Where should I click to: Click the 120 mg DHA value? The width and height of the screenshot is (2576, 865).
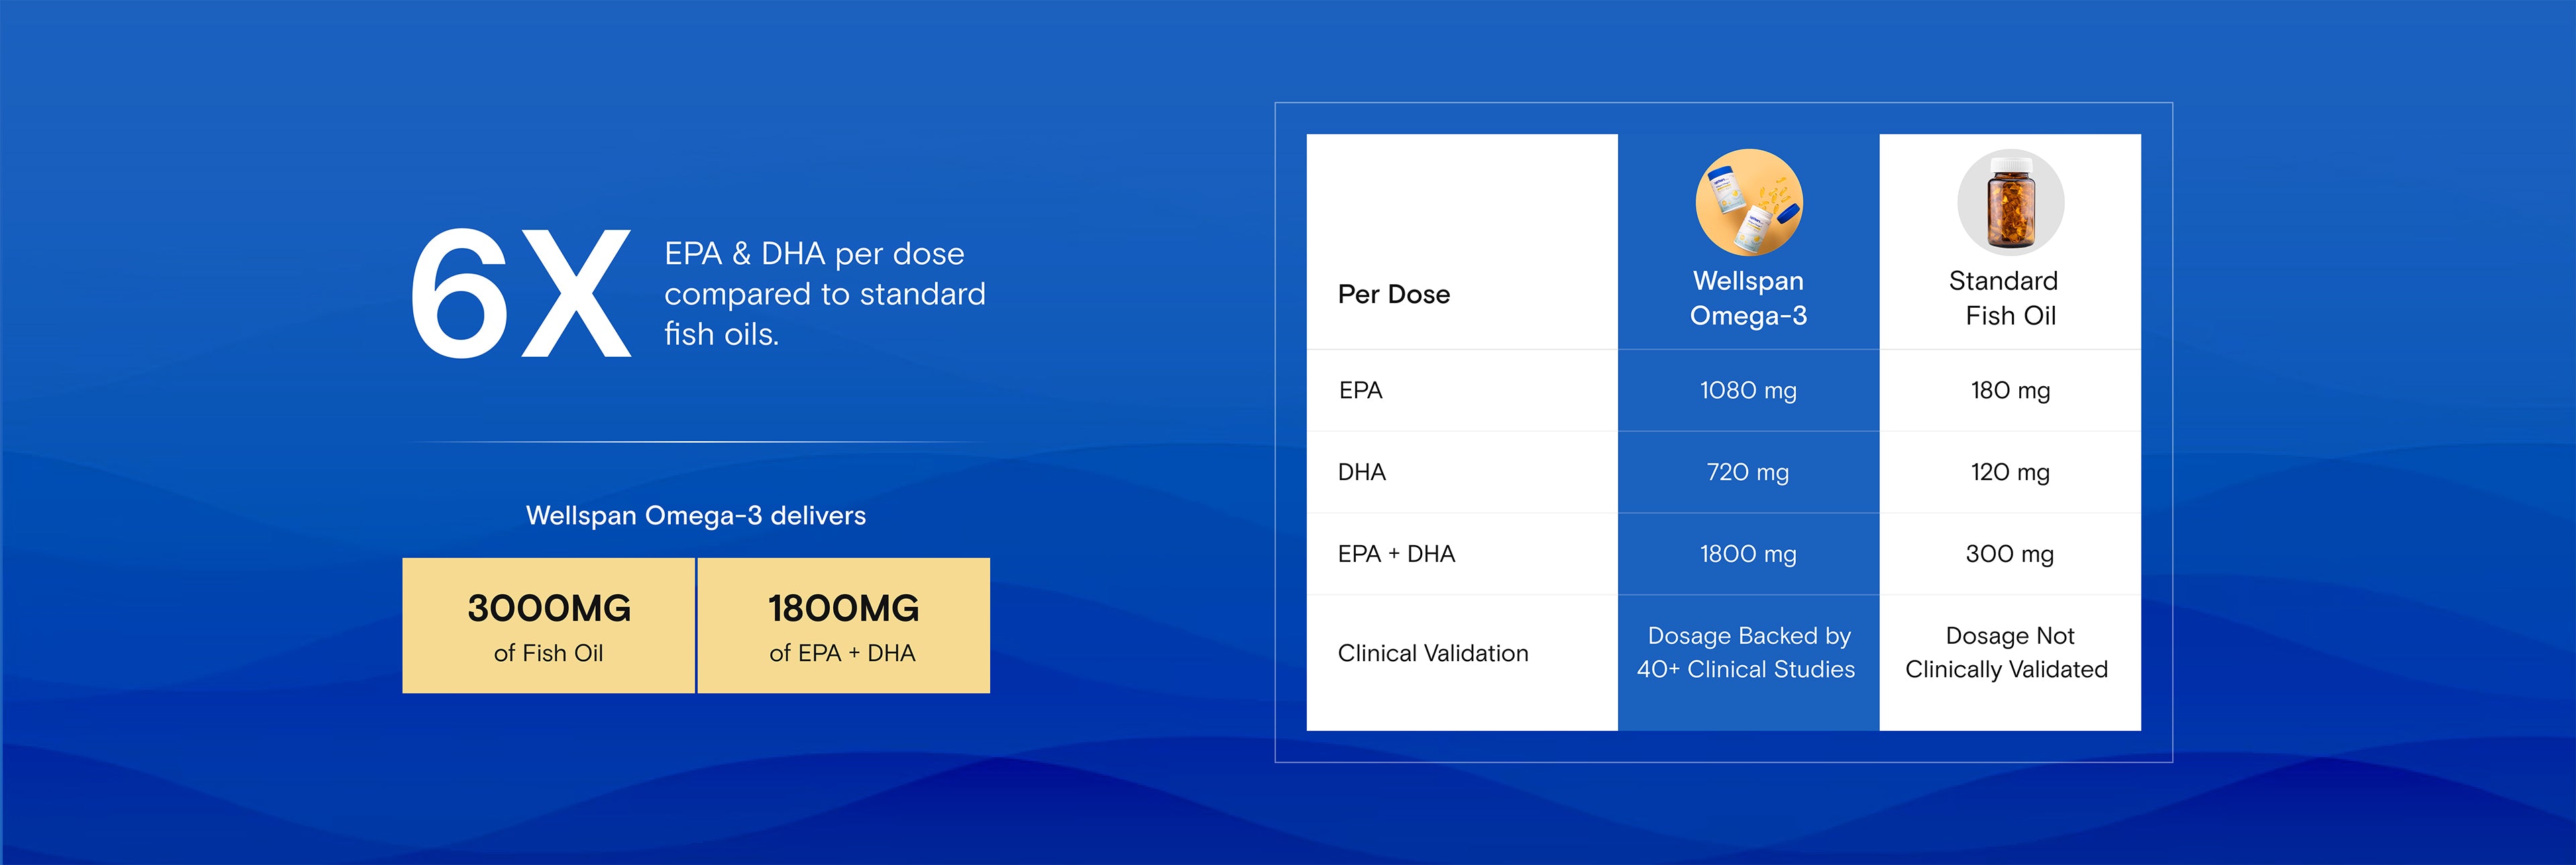point(2010,472)
